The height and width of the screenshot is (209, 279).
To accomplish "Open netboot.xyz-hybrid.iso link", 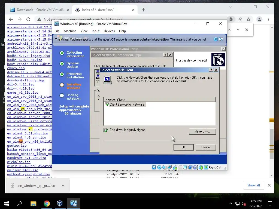I will (28, 174).
